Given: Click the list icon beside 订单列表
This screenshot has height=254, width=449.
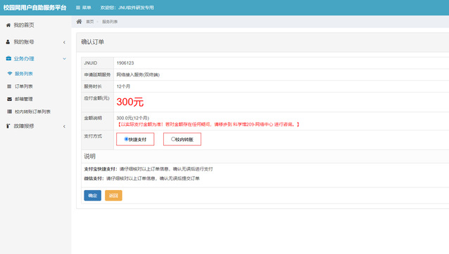Looking at the screenshot, I should tap(9, 86).
